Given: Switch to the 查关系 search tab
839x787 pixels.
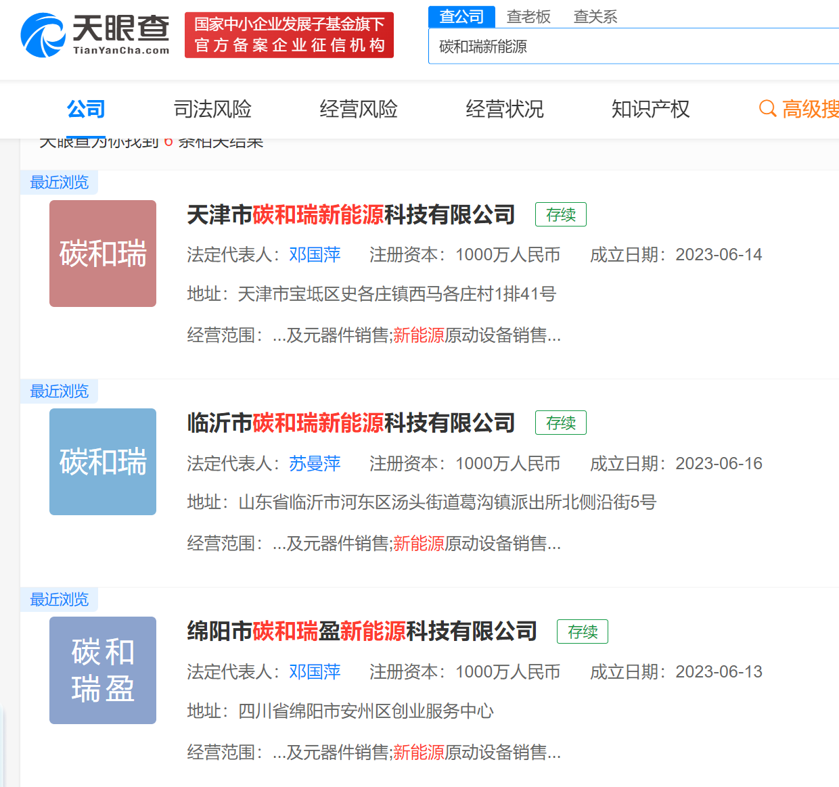Looking at the screenshot, I should tap(595, 16).
